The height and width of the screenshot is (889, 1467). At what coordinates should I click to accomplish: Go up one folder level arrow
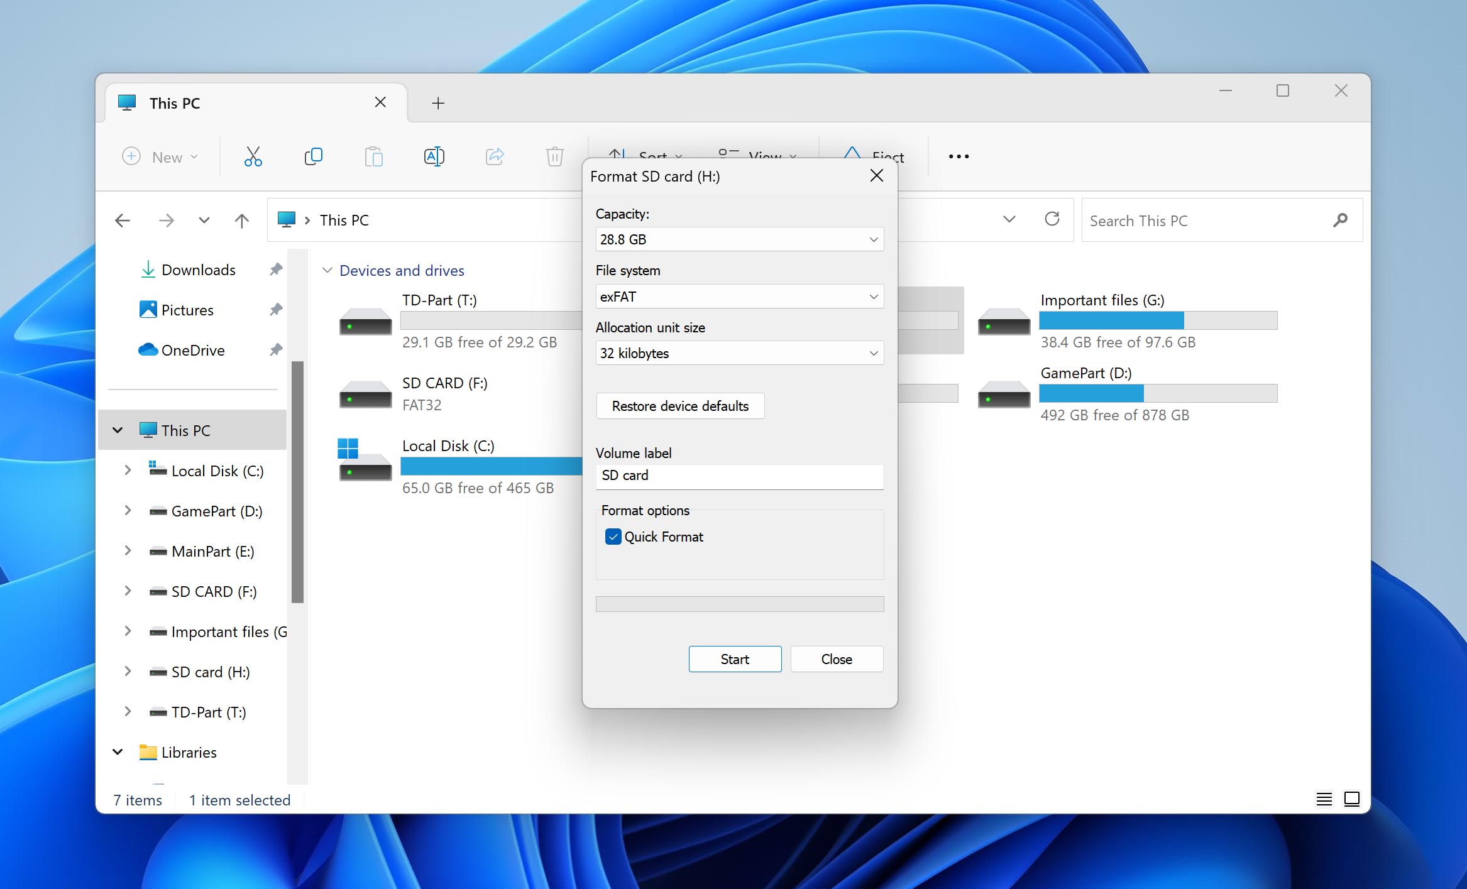tap(241, 221)
